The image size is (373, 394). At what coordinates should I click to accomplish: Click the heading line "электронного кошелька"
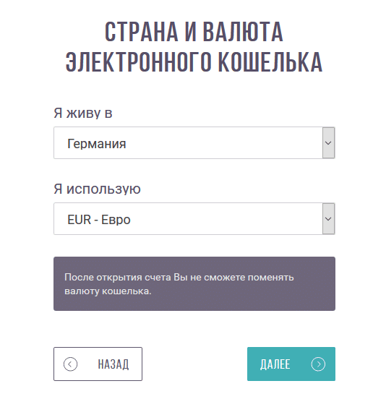tap(194, 62)
